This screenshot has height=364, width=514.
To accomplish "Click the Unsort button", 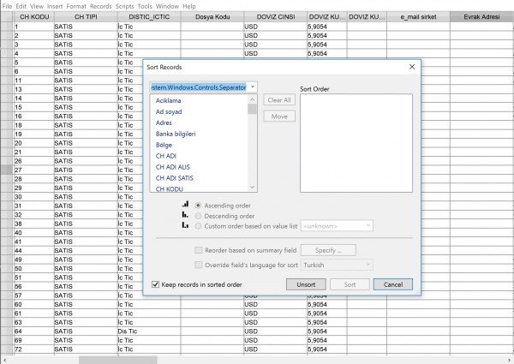I will point(306,284).
